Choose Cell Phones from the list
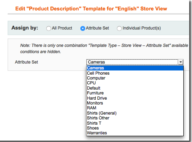Screen dimensions: 192x142 pos(135,73)
